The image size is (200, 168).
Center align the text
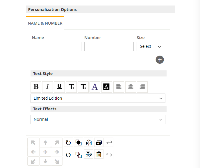click(x=131, y=87)
